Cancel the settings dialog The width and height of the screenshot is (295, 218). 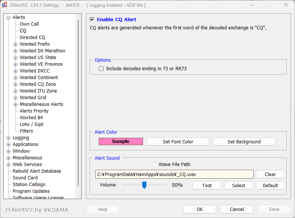click(x=237, y=209)
